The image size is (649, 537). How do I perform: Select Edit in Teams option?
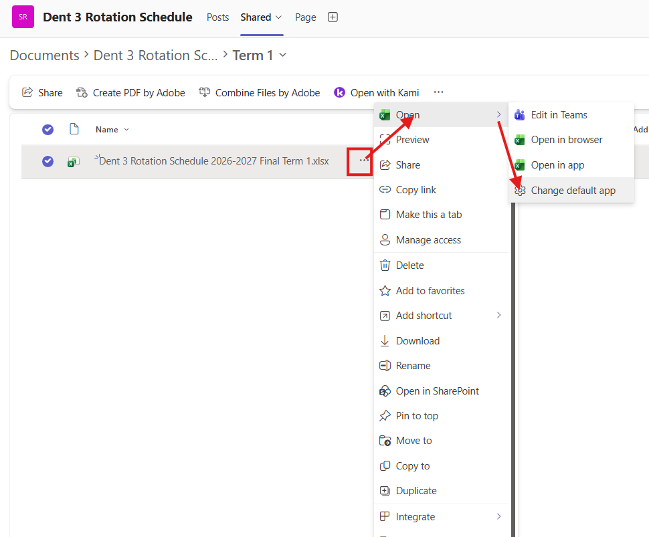click(x=571, y=114)
